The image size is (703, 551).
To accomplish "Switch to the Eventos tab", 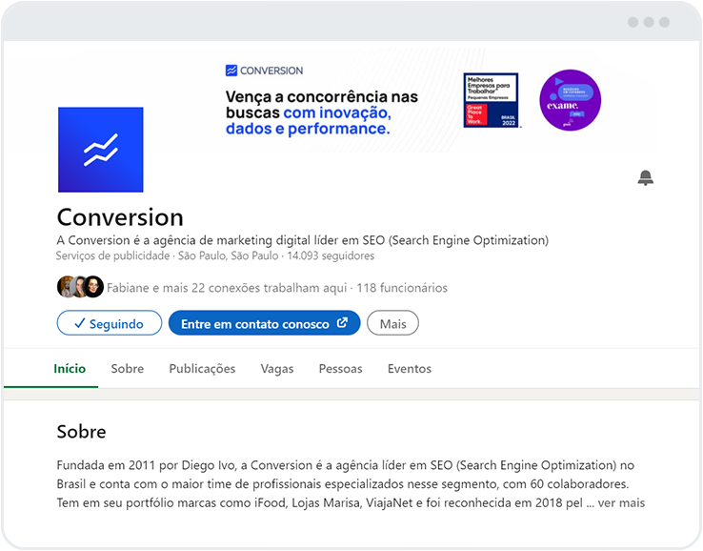I will point(410,368).
